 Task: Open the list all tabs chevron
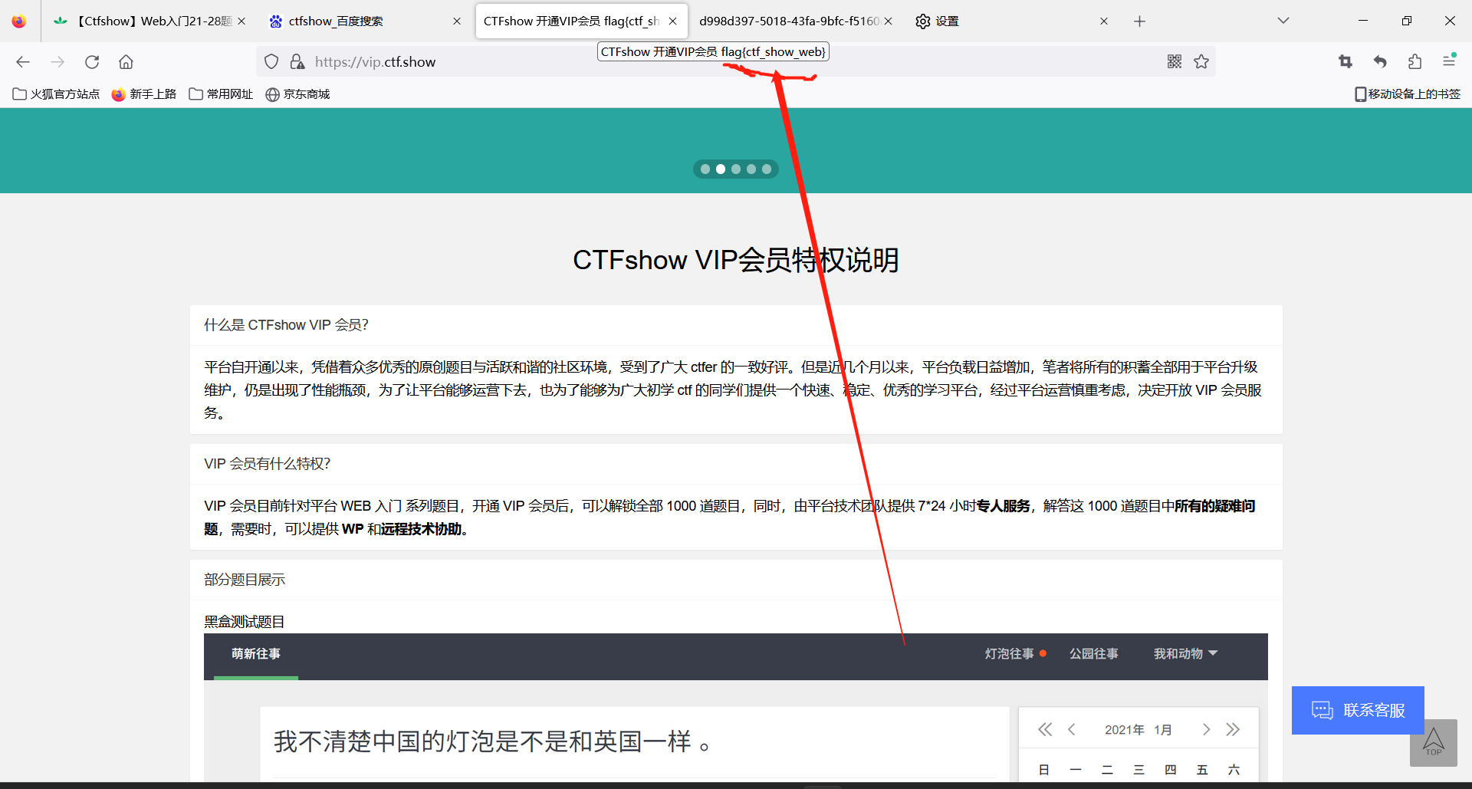coord(1283,21)
